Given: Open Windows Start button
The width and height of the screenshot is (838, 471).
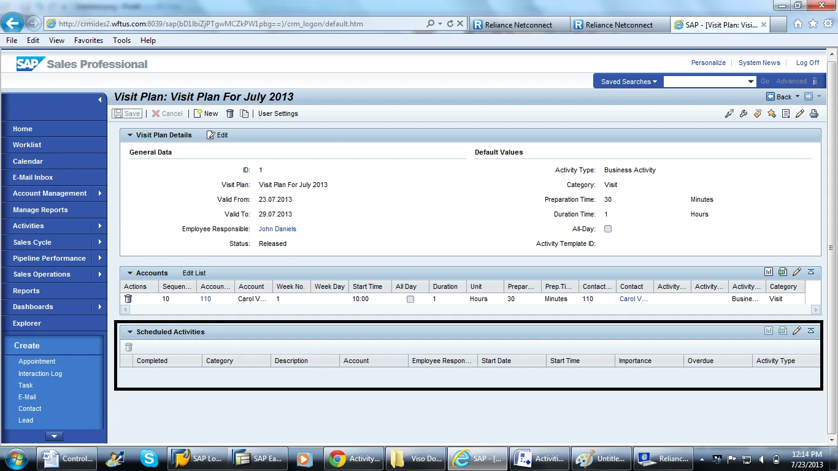Looking at the screenshot, I should coord(16,458).
